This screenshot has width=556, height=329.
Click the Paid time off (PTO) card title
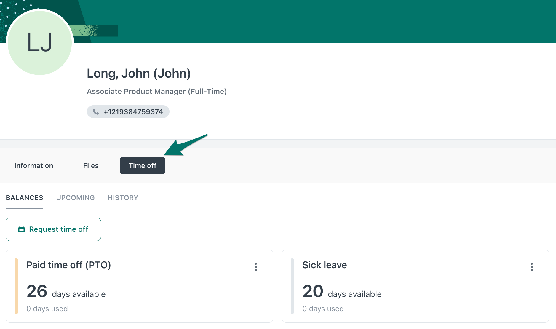[x=68, y=265]
